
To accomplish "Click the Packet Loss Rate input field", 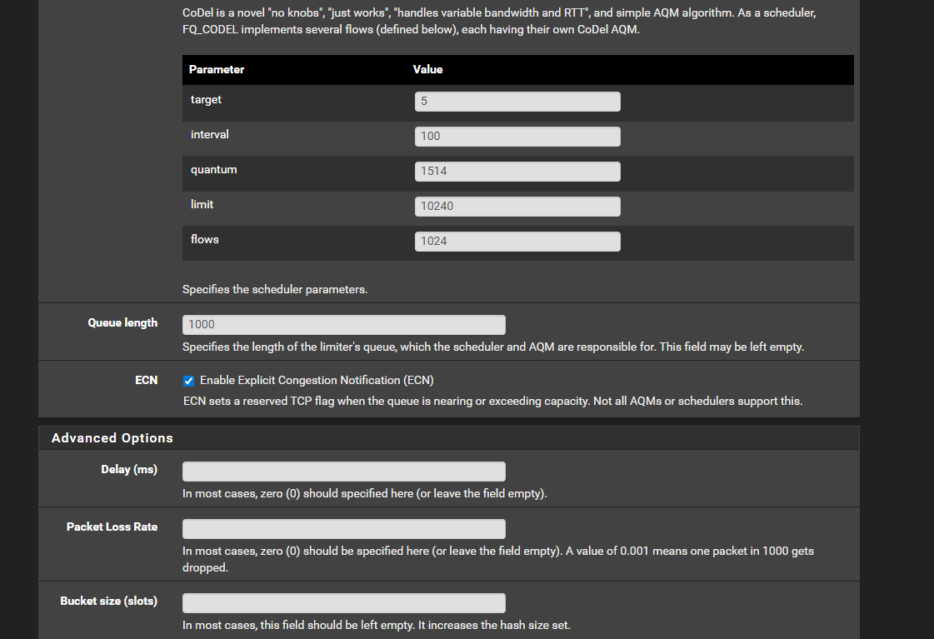I will 343,529.
